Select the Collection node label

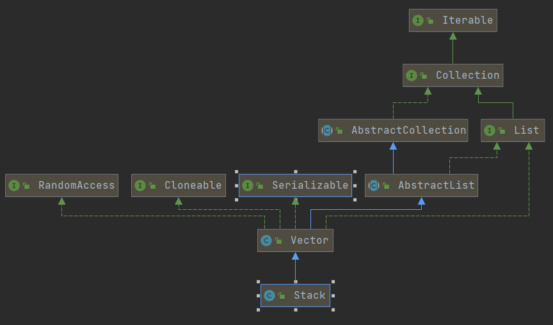467,75
